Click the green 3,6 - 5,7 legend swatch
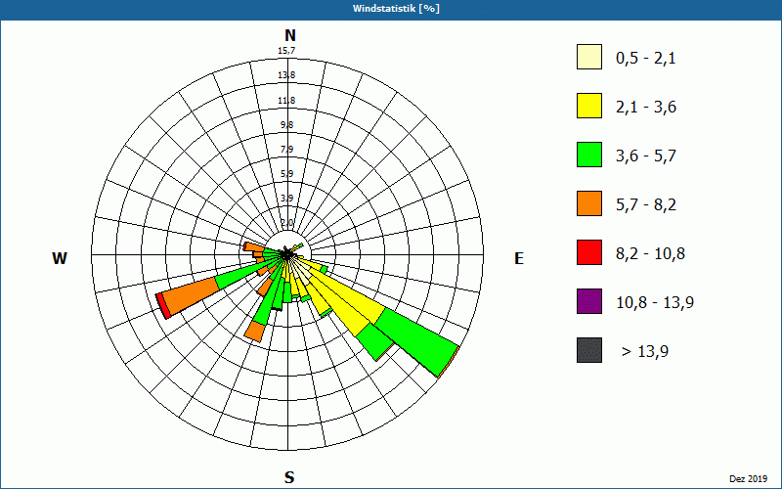782x489 pixels. (589, 155)
